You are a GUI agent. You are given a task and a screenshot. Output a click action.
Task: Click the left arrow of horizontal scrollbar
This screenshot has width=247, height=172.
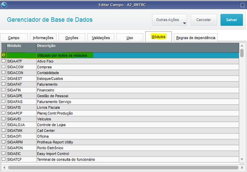coord(4,168)
